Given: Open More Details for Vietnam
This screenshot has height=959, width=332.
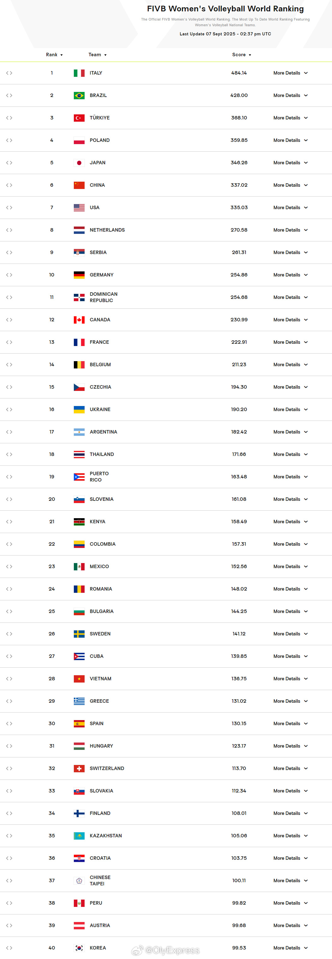Looking at the screenshot, I should coord(290,679).
